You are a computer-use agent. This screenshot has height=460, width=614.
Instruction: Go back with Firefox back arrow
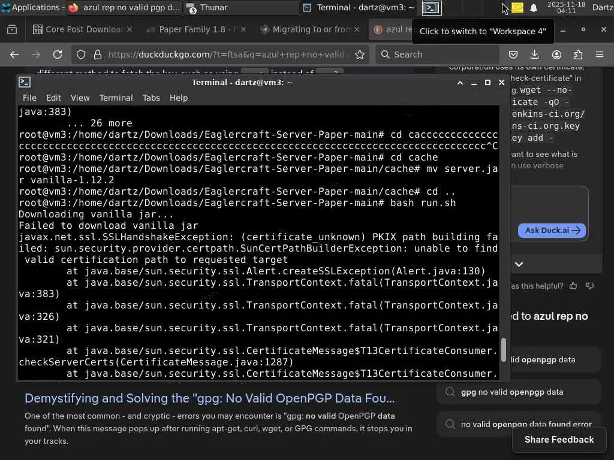click(14, 55)
